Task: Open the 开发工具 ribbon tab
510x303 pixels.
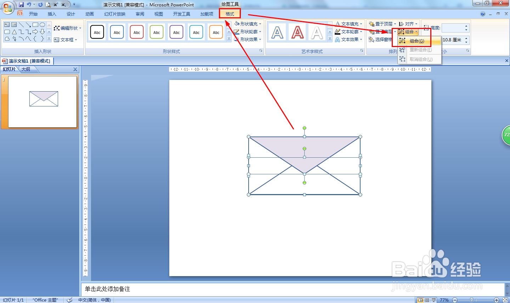Action: click(x=182, y=14)
